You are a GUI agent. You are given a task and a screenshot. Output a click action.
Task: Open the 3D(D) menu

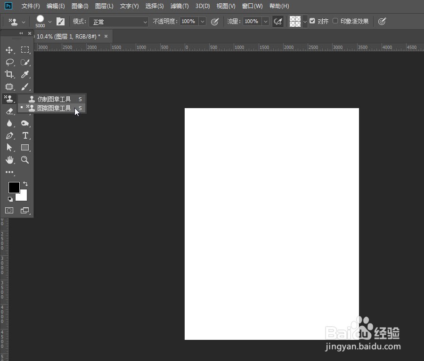tap(203, 6)
